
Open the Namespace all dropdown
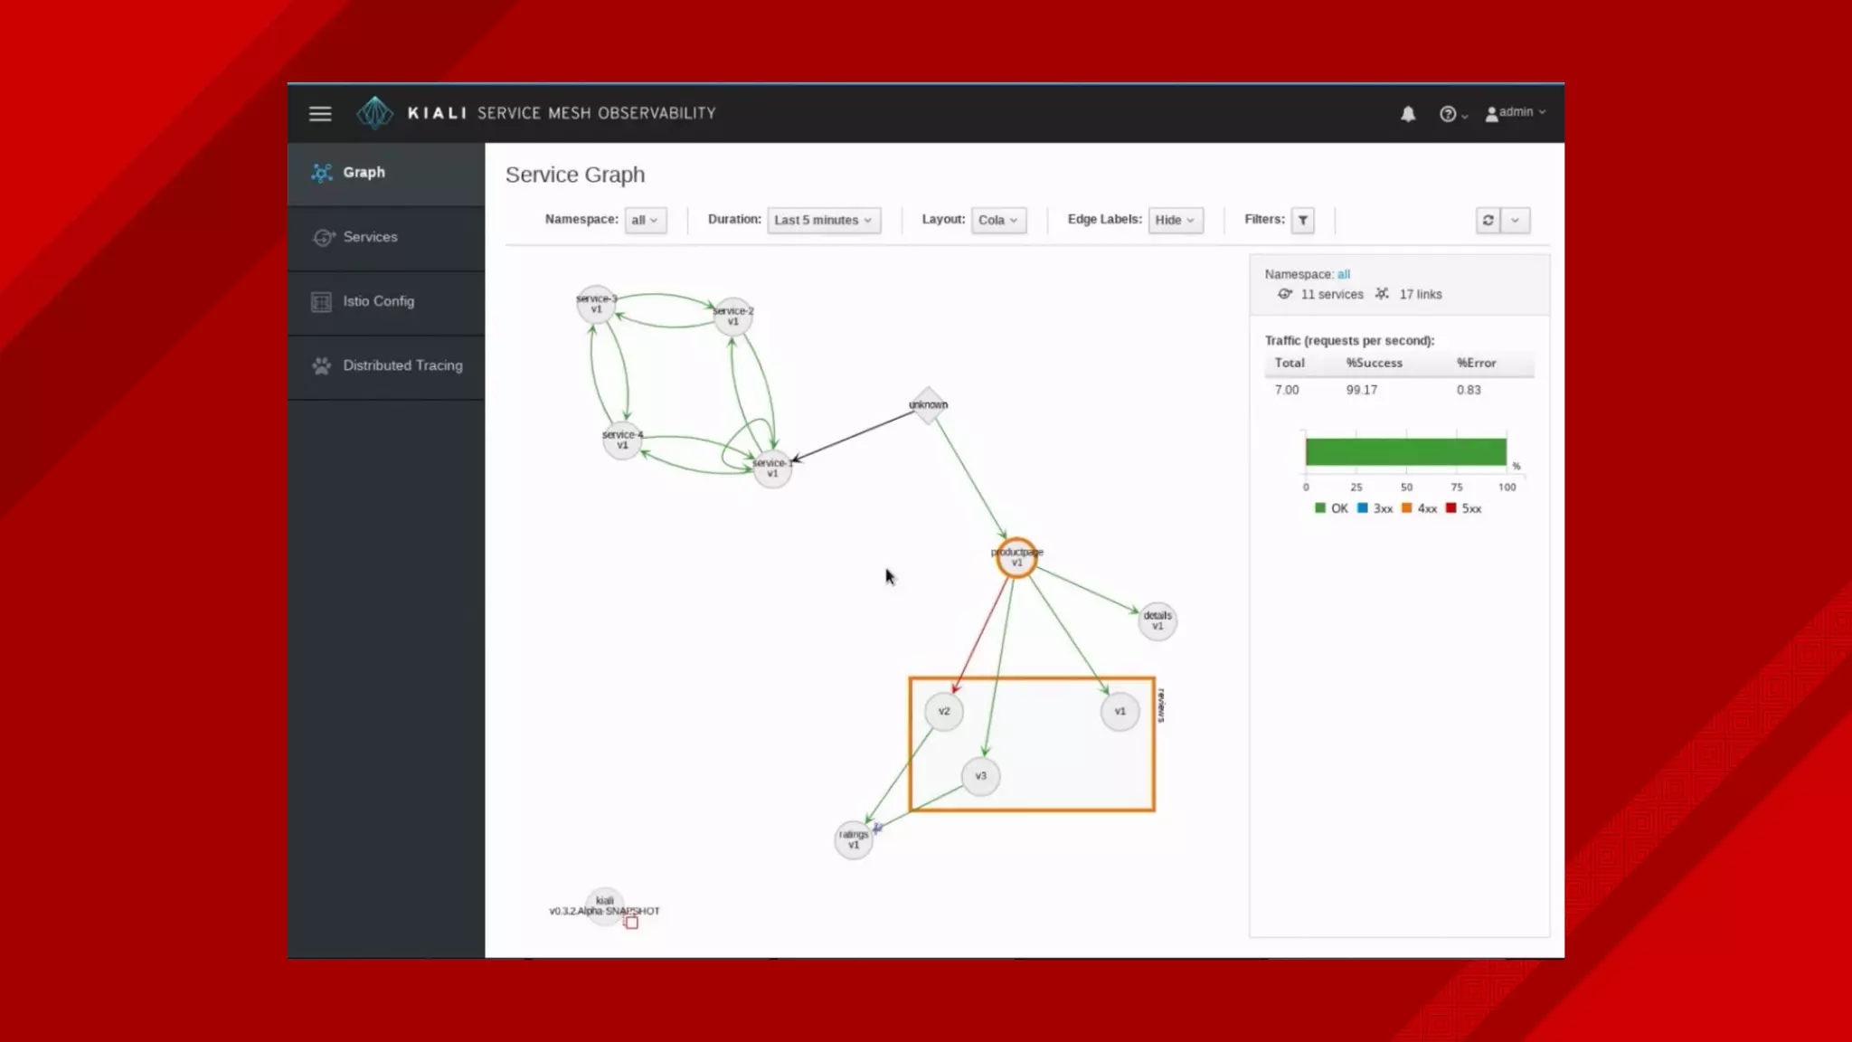click(x=645, y=220)
